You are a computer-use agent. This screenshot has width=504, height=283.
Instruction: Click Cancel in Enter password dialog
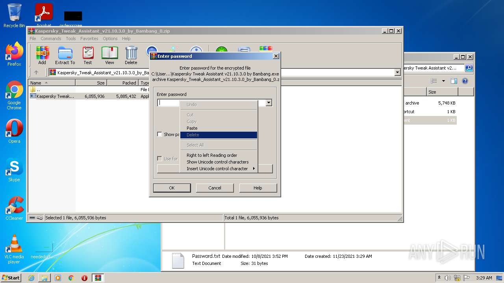[215, 188]
